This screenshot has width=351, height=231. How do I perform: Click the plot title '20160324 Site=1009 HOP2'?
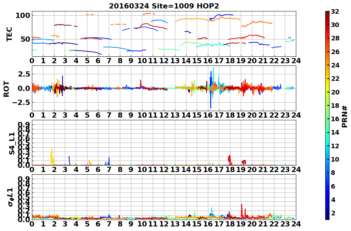tap(164, 6)
